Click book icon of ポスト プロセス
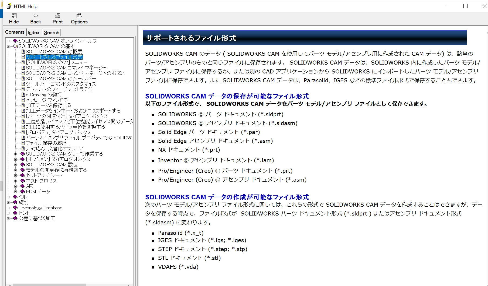 (x=23, y=181)
